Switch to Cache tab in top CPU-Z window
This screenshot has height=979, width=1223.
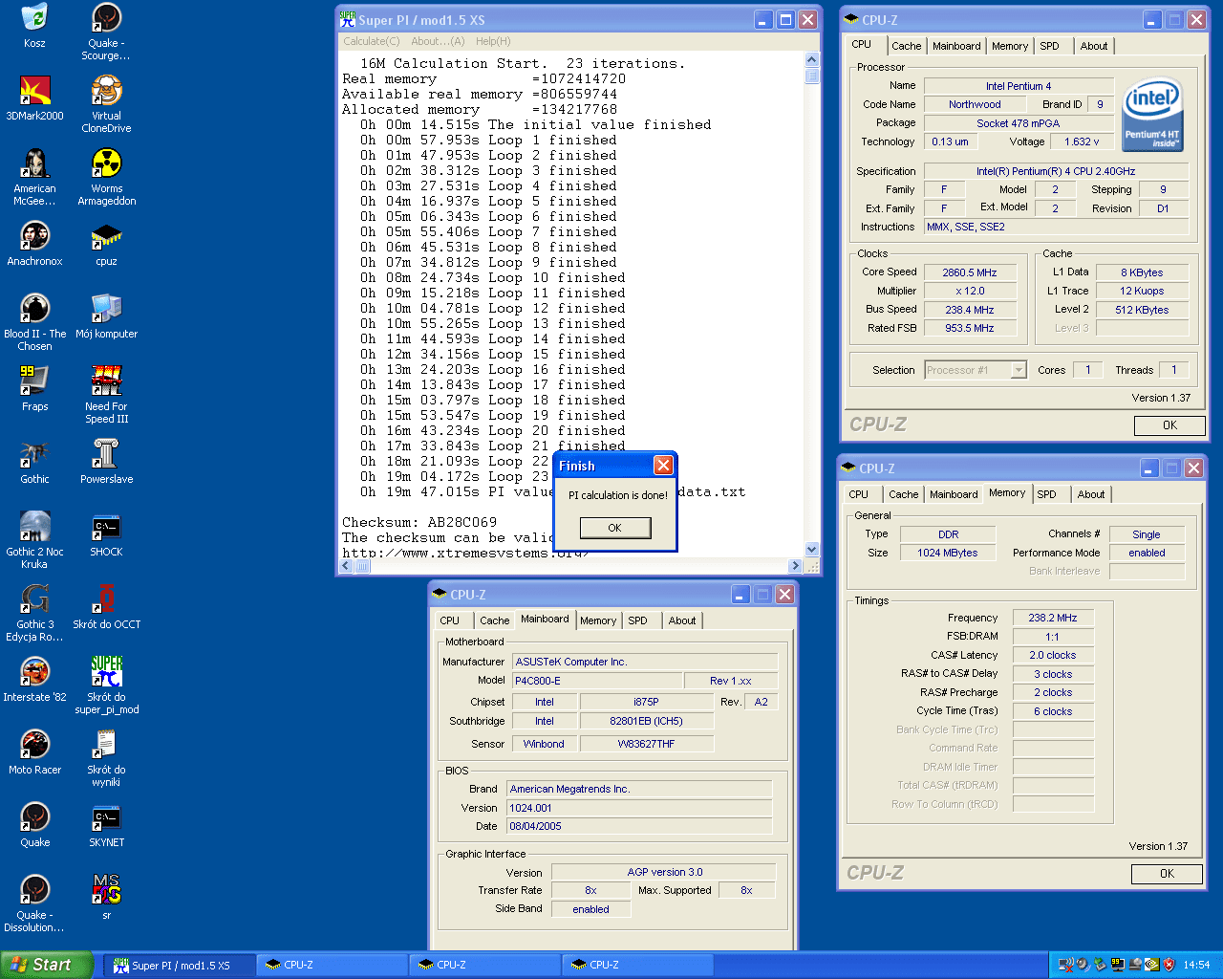tap(906, 46)
